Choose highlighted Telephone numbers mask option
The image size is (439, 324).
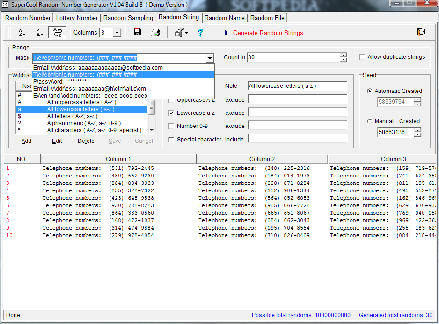click(x=123, y=75)
